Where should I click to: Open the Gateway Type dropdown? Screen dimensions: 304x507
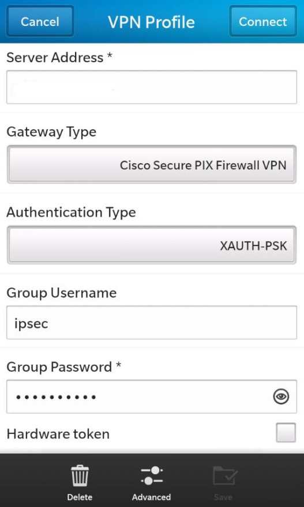[x=152, y=164]
